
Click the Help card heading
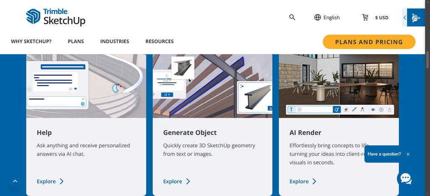[x=44, y=133]
